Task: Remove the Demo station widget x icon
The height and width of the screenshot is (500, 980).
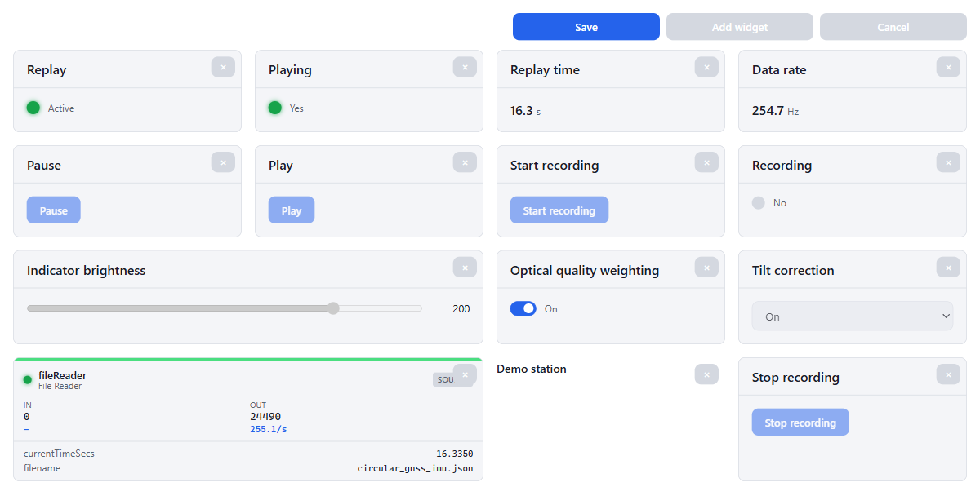Action: [706, 374]
